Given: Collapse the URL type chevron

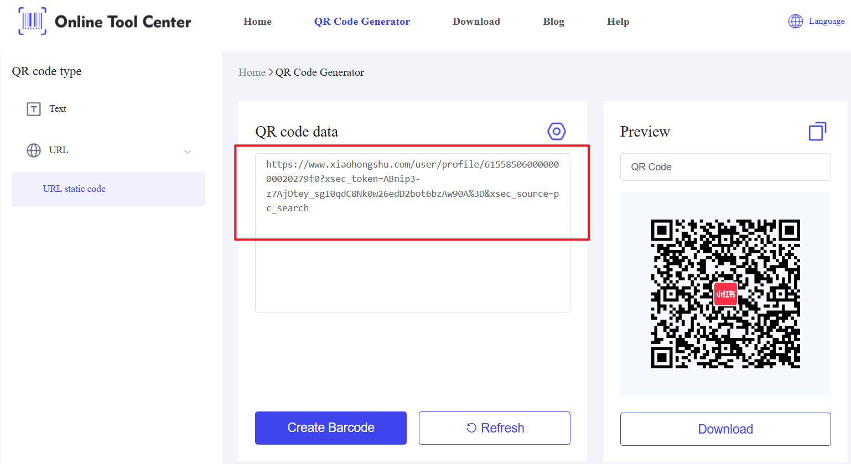Looking at the screenshot, I should [x=188, y=152].
